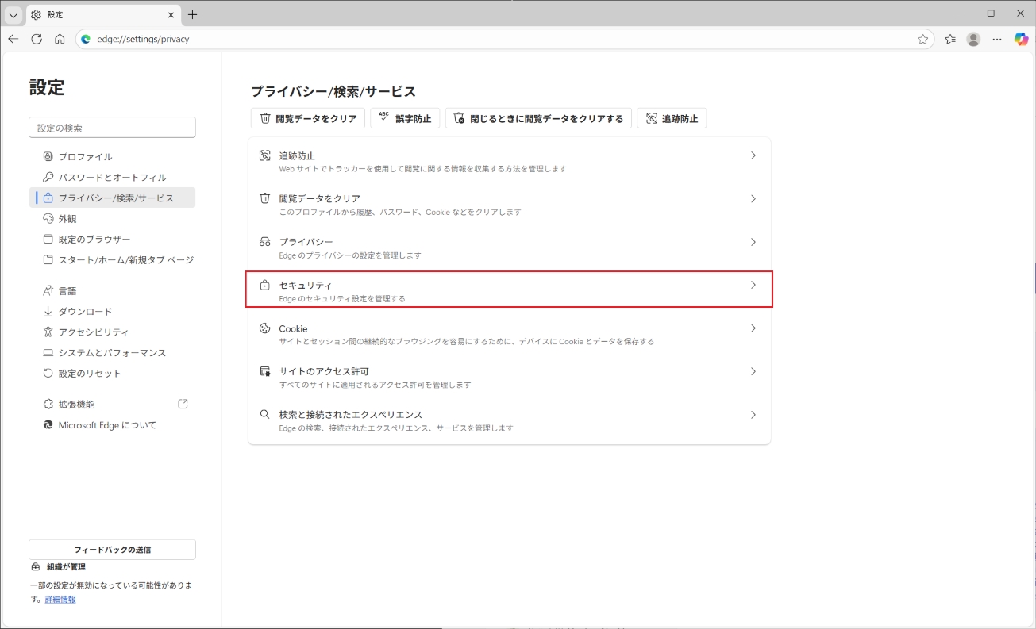Expand the 追跡防止 row chevron

[x=753, y=156]
